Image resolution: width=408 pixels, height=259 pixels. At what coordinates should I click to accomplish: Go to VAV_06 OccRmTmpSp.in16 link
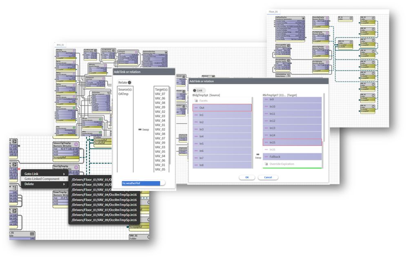pos(104,205)
